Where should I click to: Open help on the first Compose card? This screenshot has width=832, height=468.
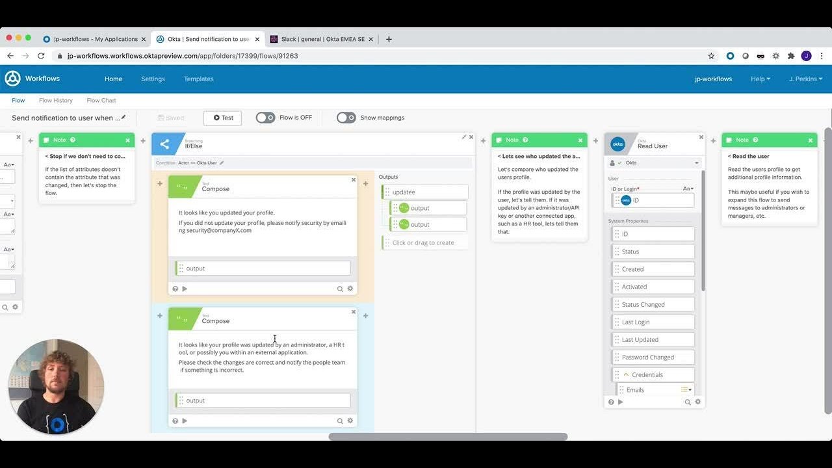175,289
